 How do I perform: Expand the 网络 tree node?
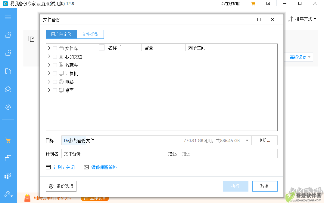(49, 82)
